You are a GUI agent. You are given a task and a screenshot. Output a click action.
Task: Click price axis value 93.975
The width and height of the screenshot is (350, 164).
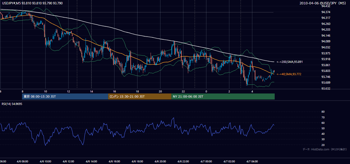326,53
